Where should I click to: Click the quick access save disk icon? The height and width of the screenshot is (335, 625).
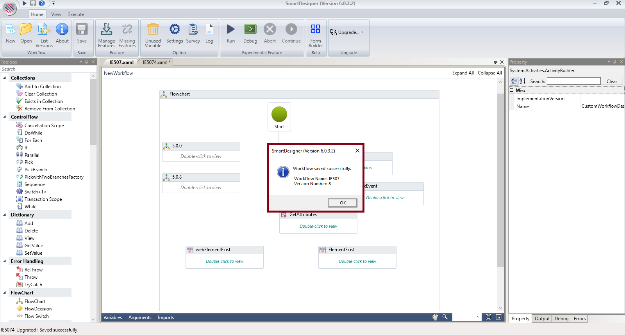(33, 3)
